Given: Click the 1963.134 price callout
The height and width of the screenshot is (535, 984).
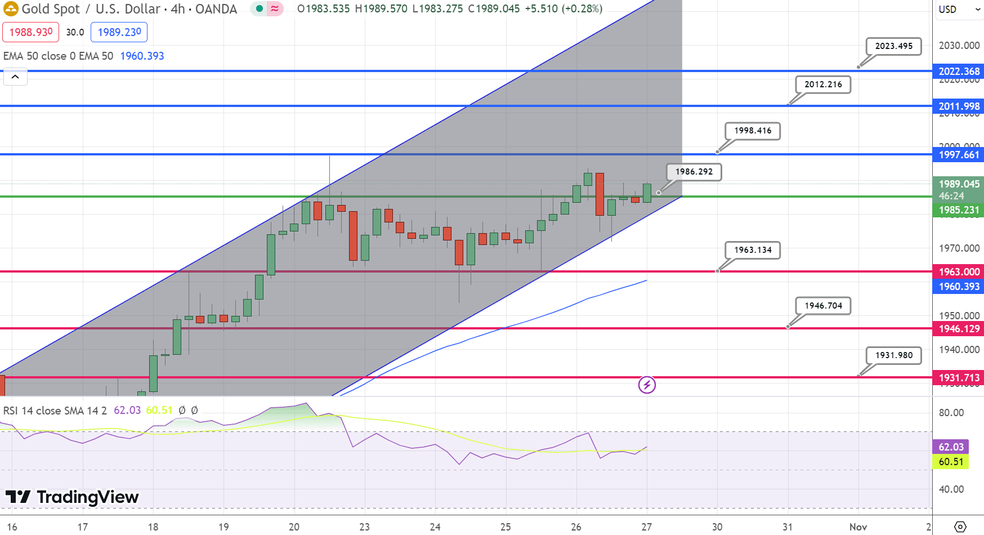Looking at the screenshot, I should click(x=753, y=250).
